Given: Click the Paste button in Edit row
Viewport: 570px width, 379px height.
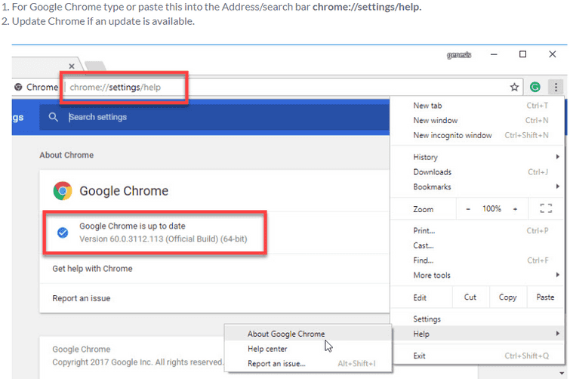Looking at the screenshot, I should point(545,297).
